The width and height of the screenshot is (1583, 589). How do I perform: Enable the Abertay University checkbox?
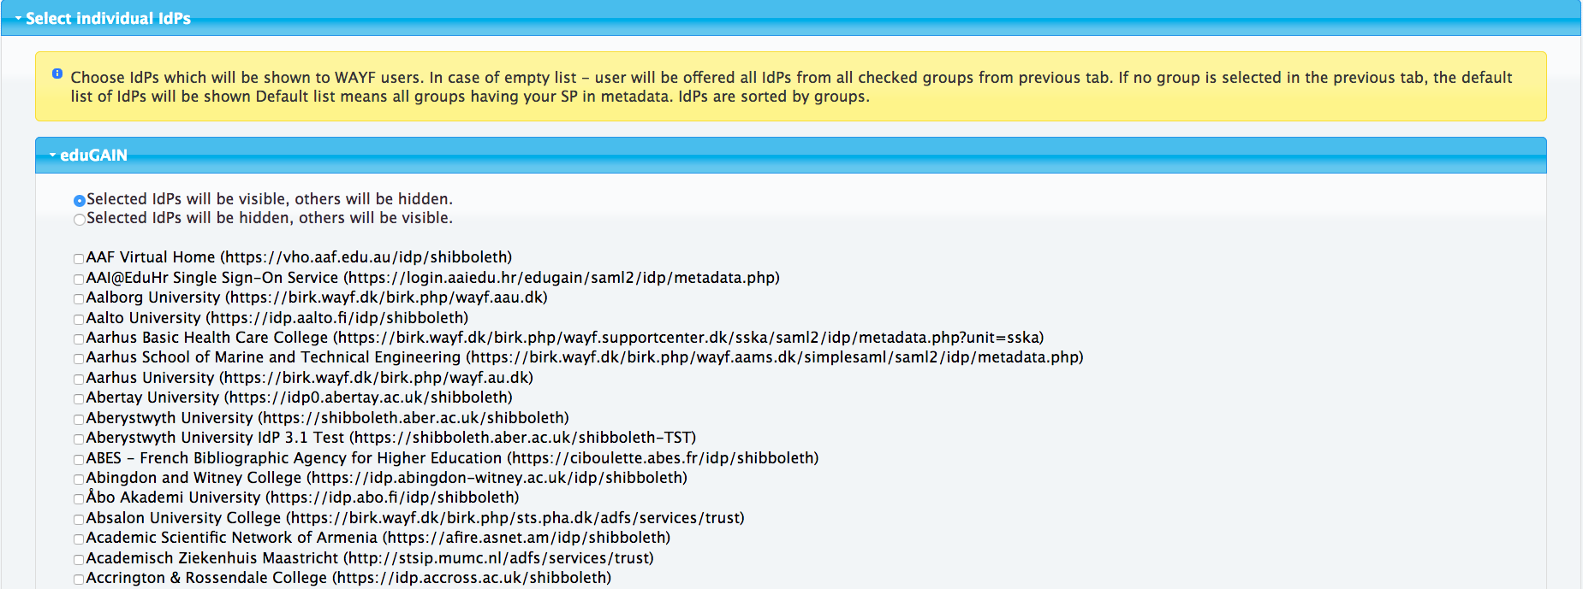click(79, 399)
